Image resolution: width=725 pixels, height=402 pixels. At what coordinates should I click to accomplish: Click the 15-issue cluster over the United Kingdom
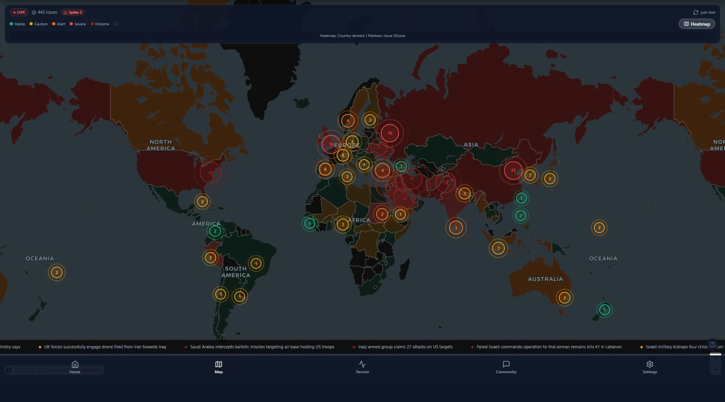point(331,144)
